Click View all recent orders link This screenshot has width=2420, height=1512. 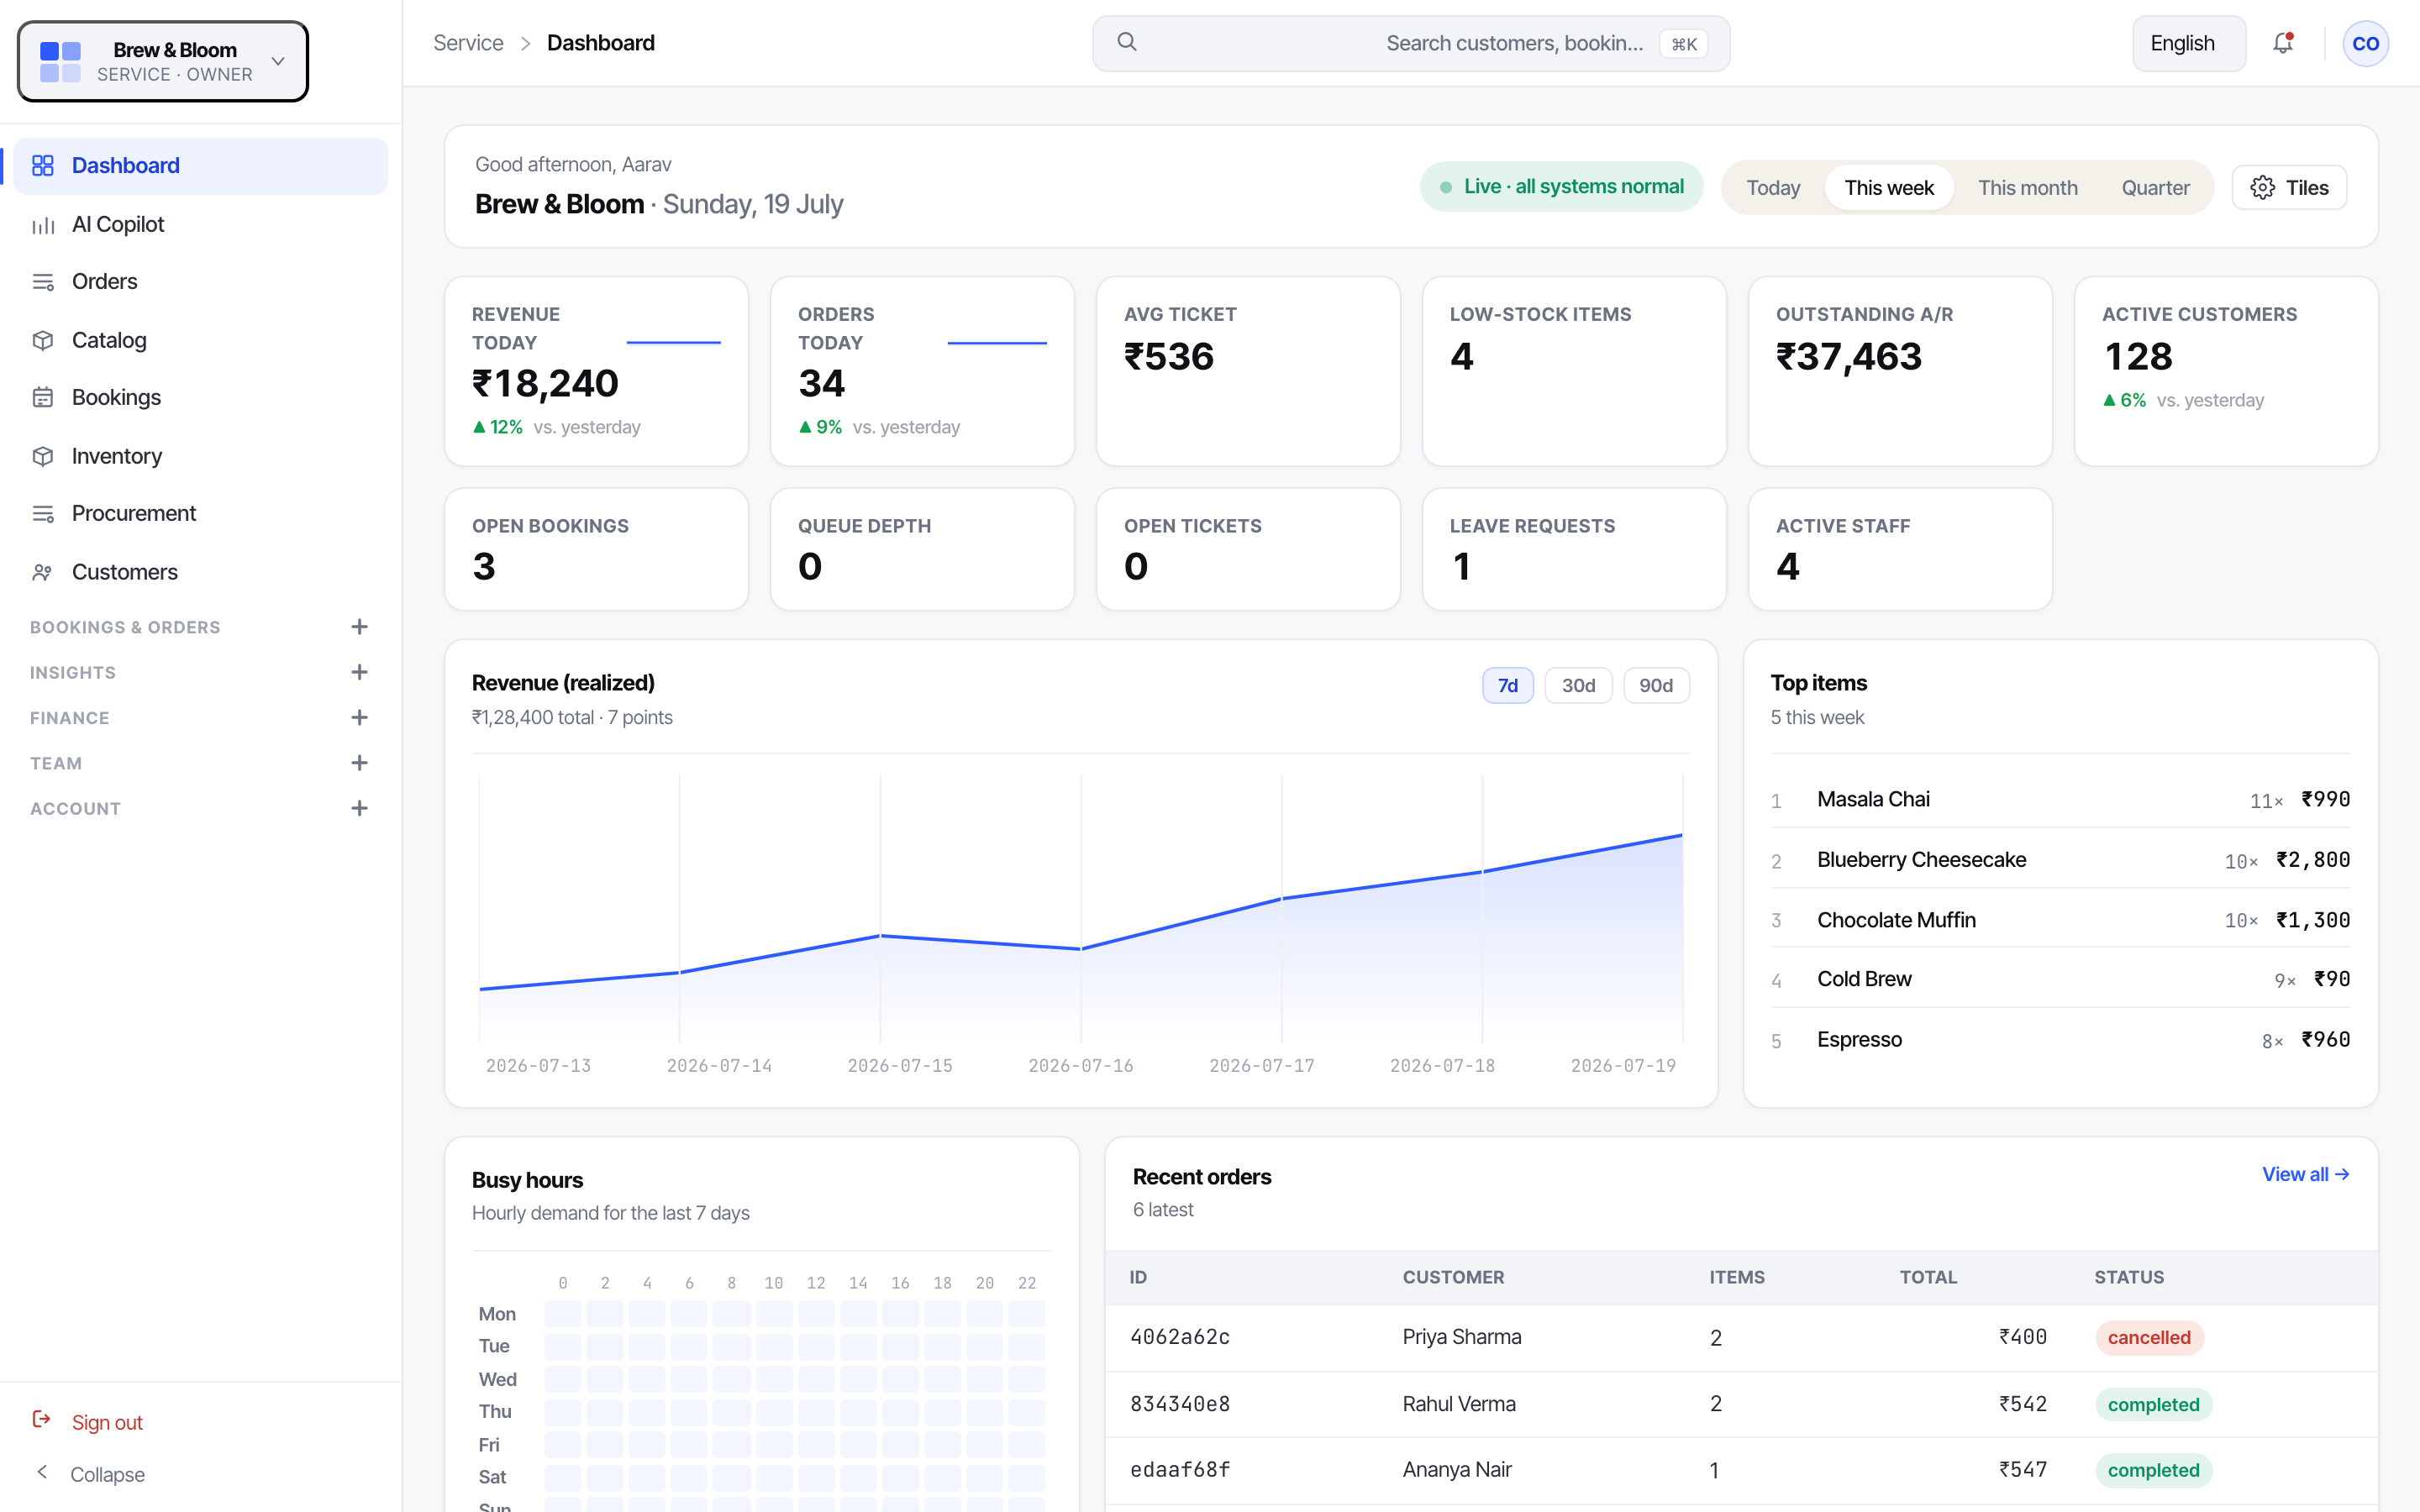tap(2305, 1174)
